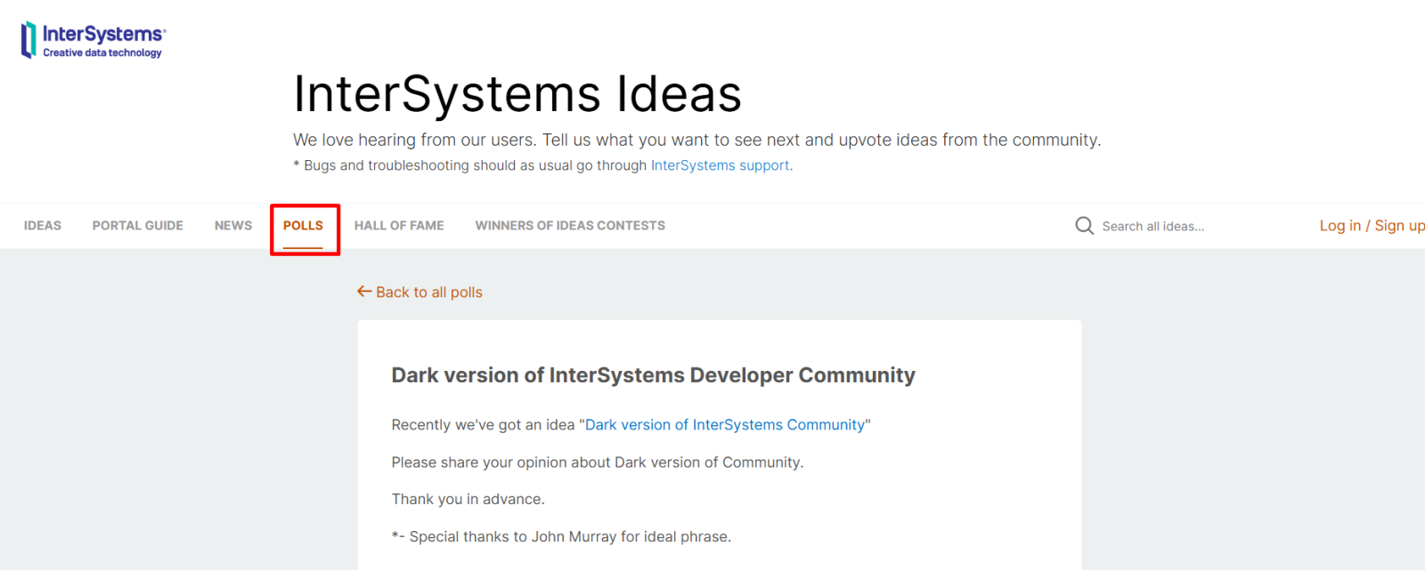Screen dimensions: 1425x570
Task: Go to the NEWS tab
Action: click(x=233, y=226)
